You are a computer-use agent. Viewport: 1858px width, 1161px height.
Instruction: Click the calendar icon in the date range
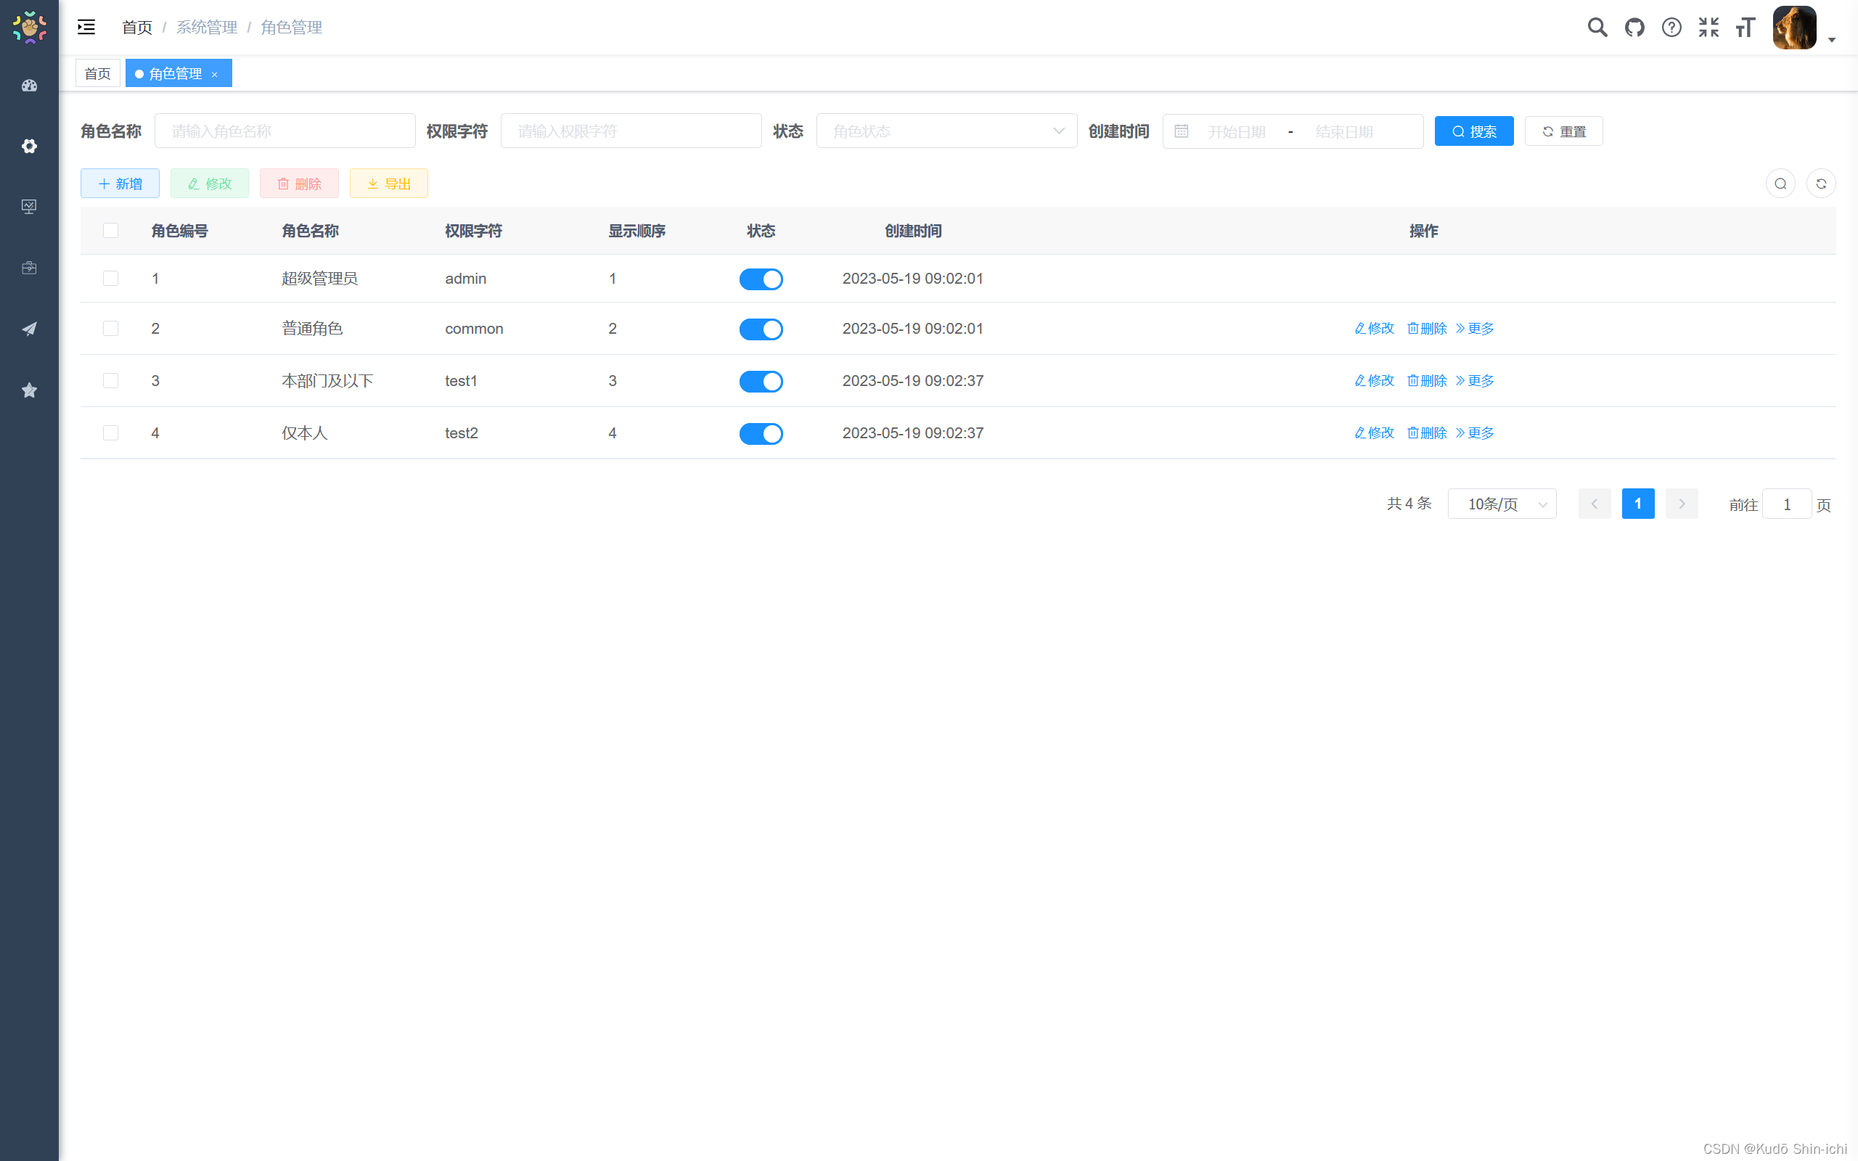click(1182, 131)
